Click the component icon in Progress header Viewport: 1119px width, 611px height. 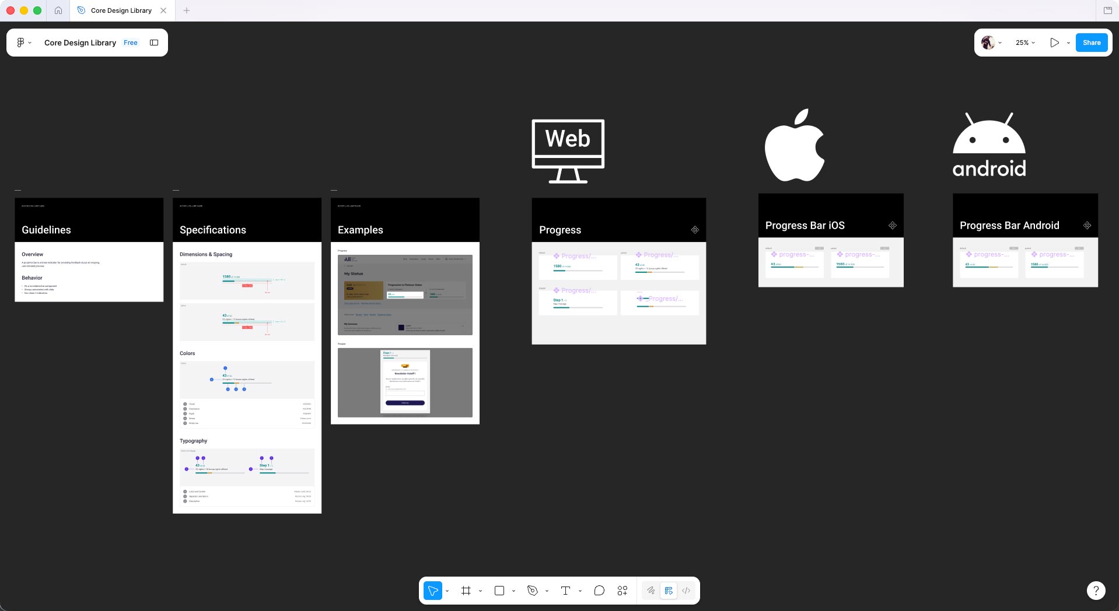(x=695, y=230)
